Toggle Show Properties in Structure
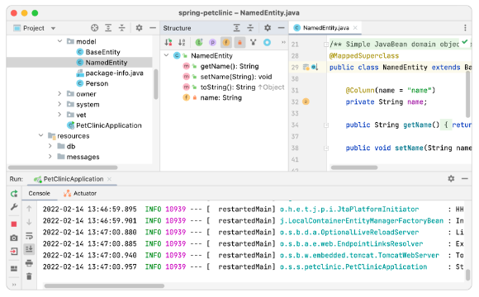The width and height of the screenshot is (479, 297). pos(212,42)
